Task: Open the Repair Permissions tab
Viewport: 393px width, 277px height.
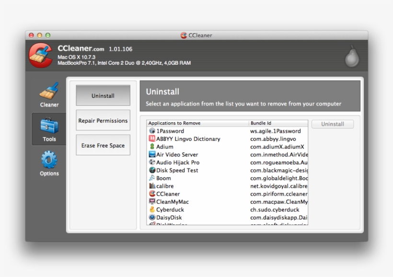Action: pyautogui.click(x=103, y=120)
